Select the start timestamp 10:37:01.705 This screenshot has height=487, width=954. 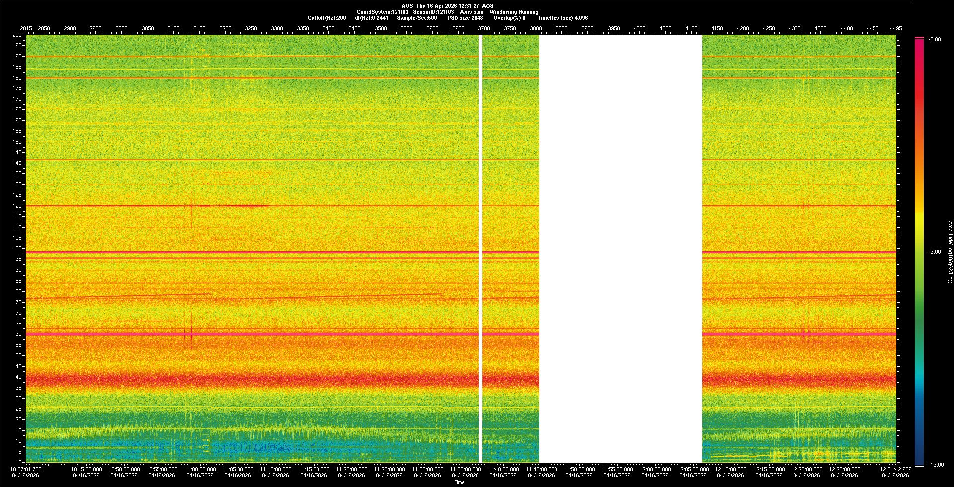(26, 469)
